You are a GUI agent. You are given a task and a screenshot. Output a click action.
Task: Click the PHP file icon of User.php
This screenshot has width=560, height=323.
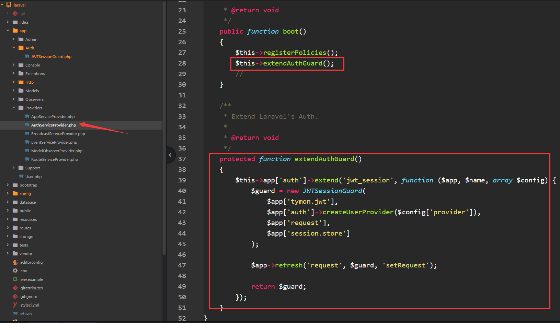tap(21, 176)
